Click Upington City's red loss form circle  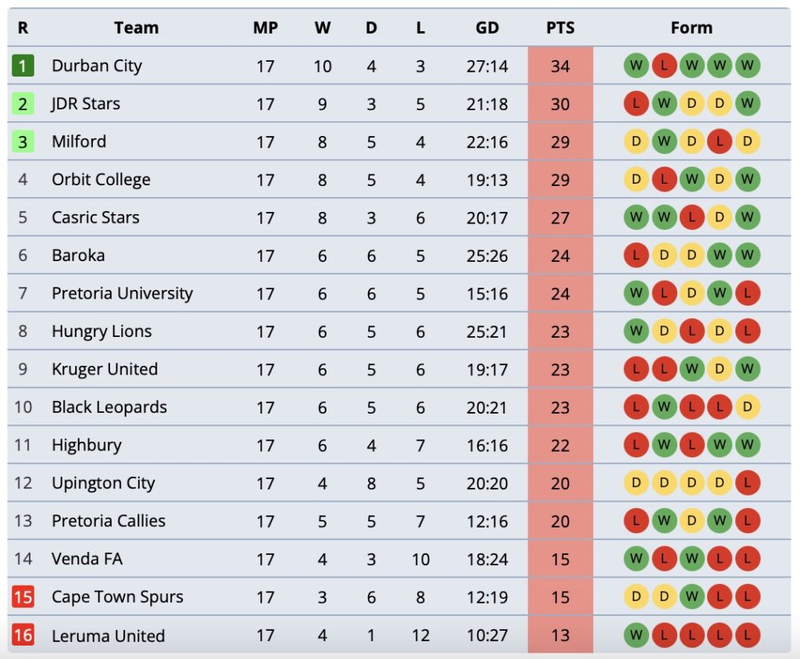(748, 483)
